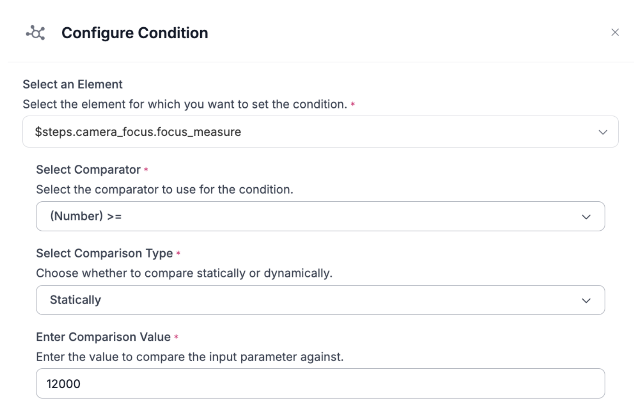Viewport: 634px width, 418px height.
Task: Click the asterisk after the element description
Action: tap(353, 104)
